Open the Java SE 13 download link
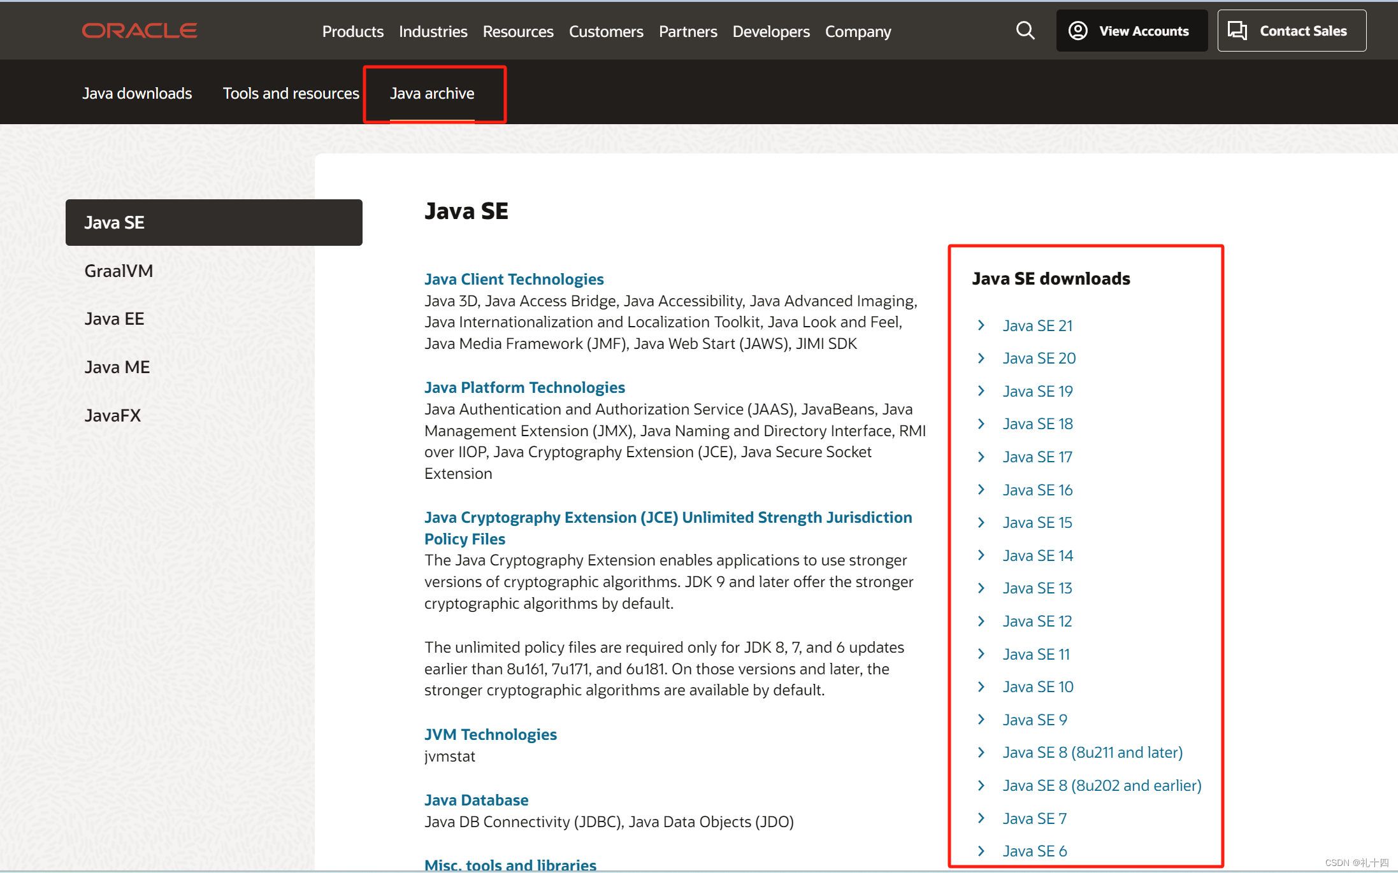Viewport: 1398px width, 873px height. (x=1037, y=588)
